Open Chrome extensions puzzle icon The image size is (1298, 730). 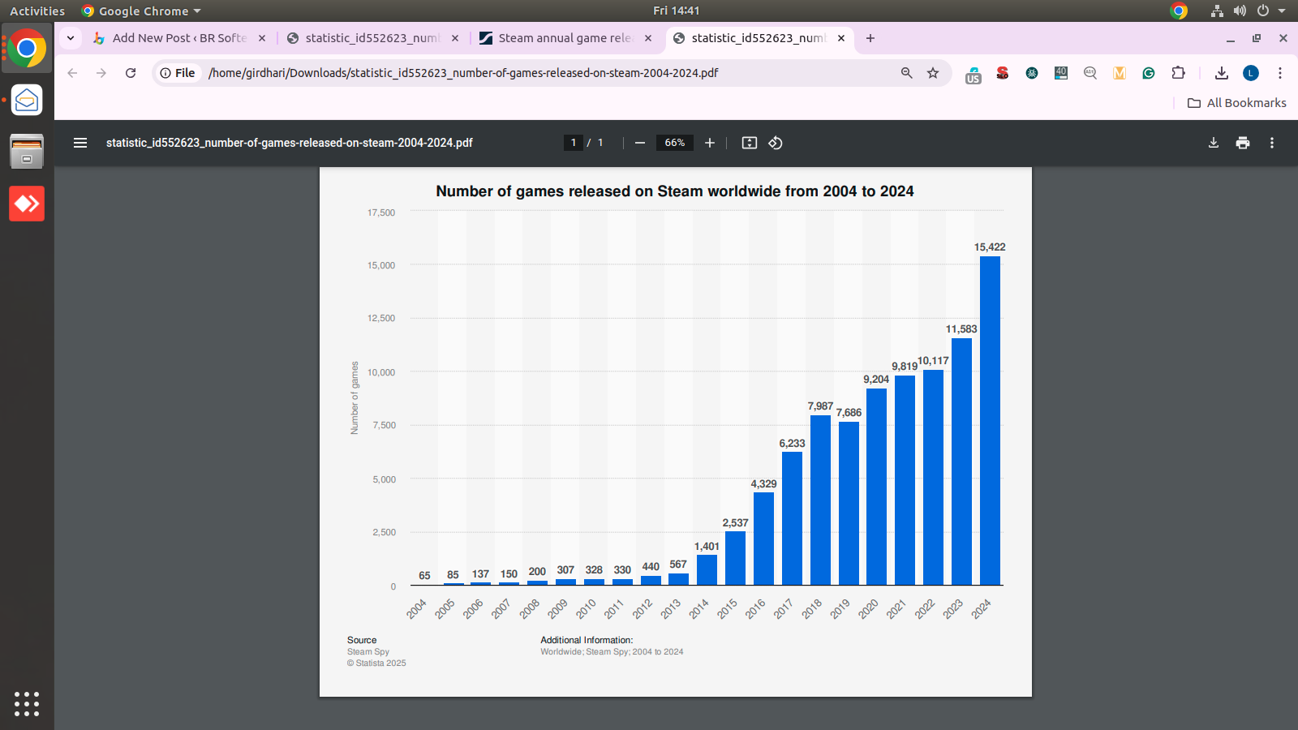1178,73
